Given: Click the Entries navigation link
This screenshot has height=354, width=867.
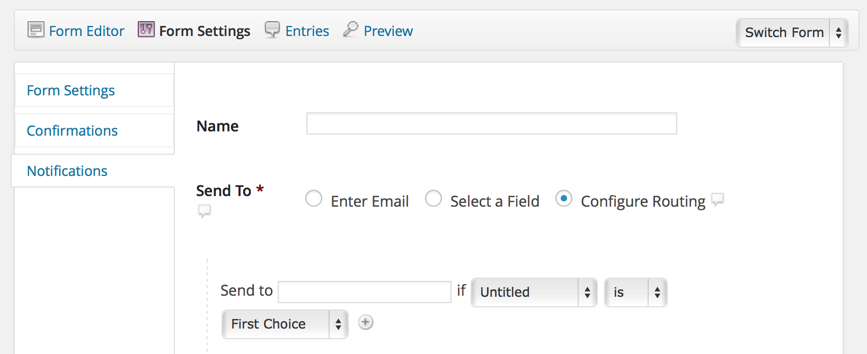Looking at the screenshot, I should tap(307, 30).
